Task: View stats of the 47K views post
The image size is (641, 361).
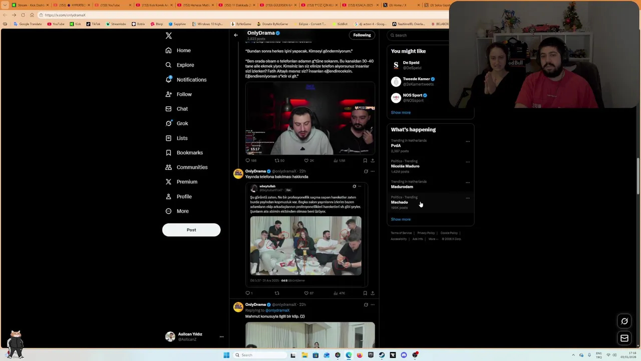Action: (339, 293)
